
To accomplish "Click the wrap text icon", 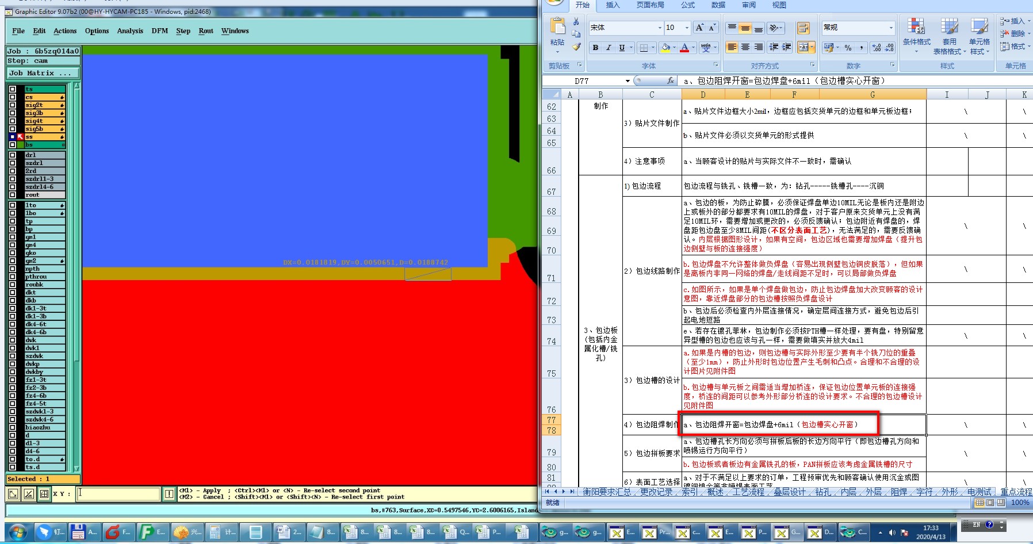I will pos(803,28).
